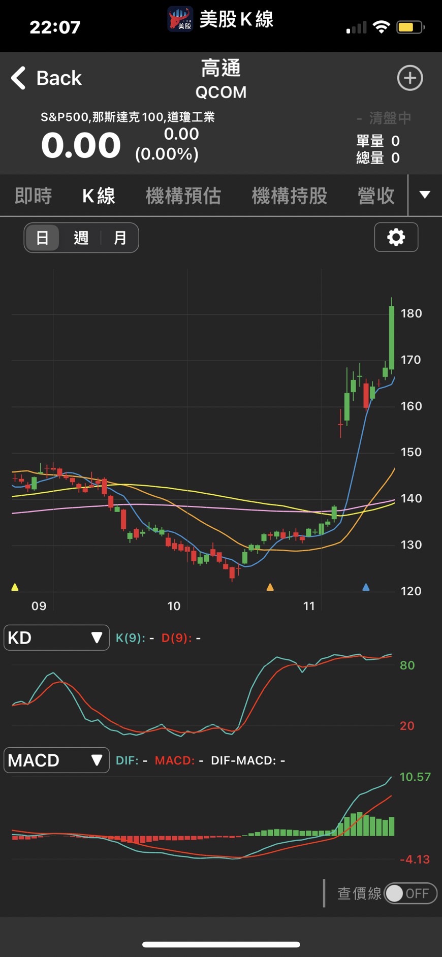Open the 機構持股 tab

click(x=290, y=196)
